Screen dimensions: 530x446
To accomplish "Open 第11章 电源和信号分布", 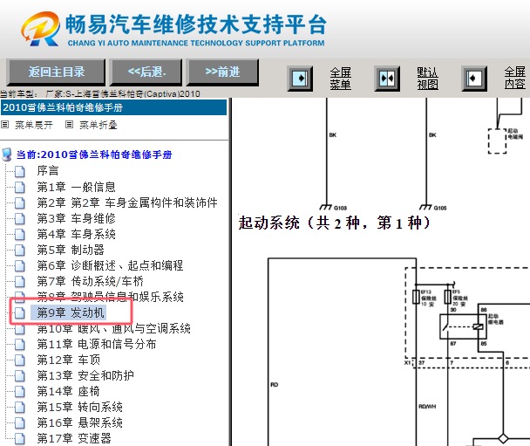I will point(97,344).
